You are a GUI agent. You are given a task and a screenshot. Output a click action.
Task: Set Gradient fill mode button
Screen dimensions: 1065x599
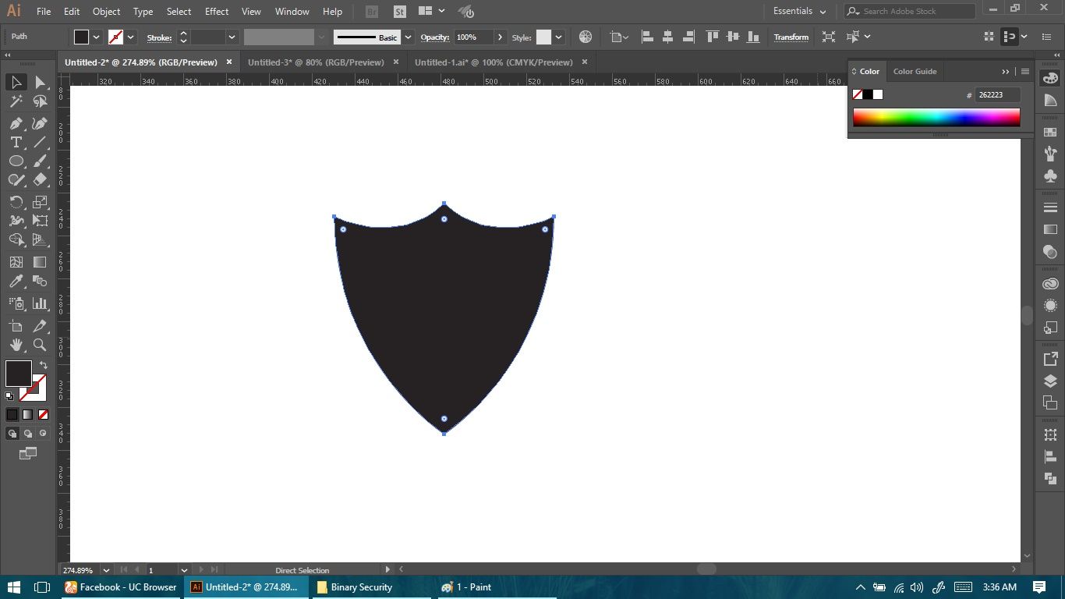[x=27, y=415]
